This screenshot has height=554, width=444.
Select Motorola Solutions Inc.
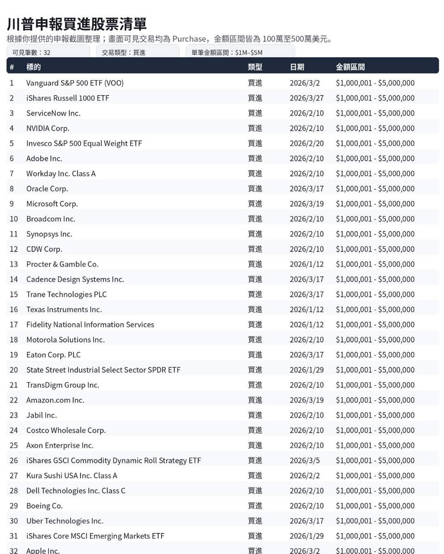[66, 339]
